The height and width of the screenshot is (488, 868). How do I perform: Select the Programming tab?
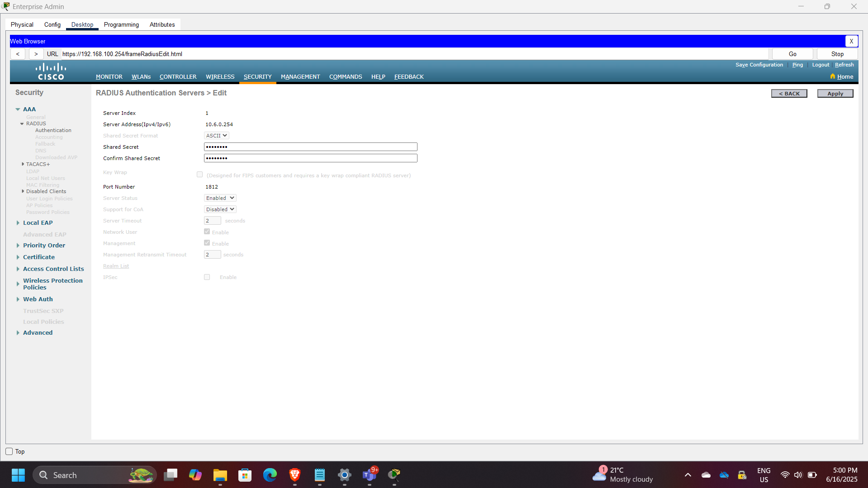click(121, 24)
